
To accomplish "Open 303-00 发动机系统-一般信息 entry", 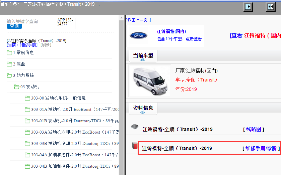I will [x=58, y=98].
